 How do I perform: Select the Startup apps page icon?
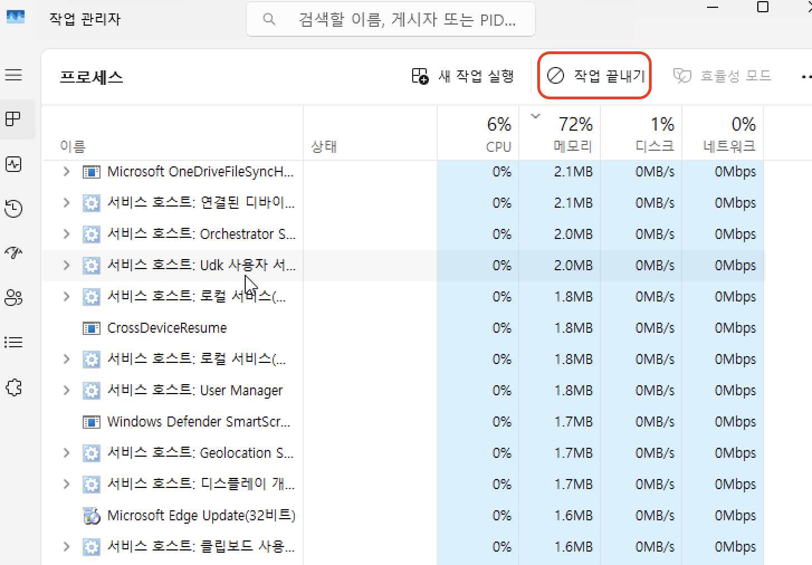tap(13, 253)
